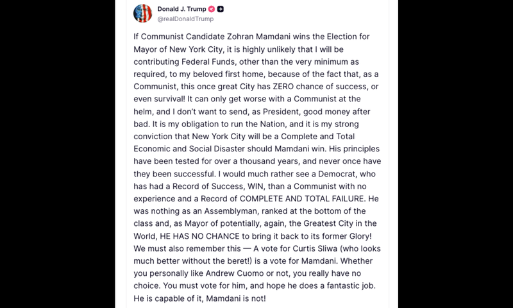Click the black plus badge beside the name
The width and height of the screenshot is (513, 308).
pos(221,9)
